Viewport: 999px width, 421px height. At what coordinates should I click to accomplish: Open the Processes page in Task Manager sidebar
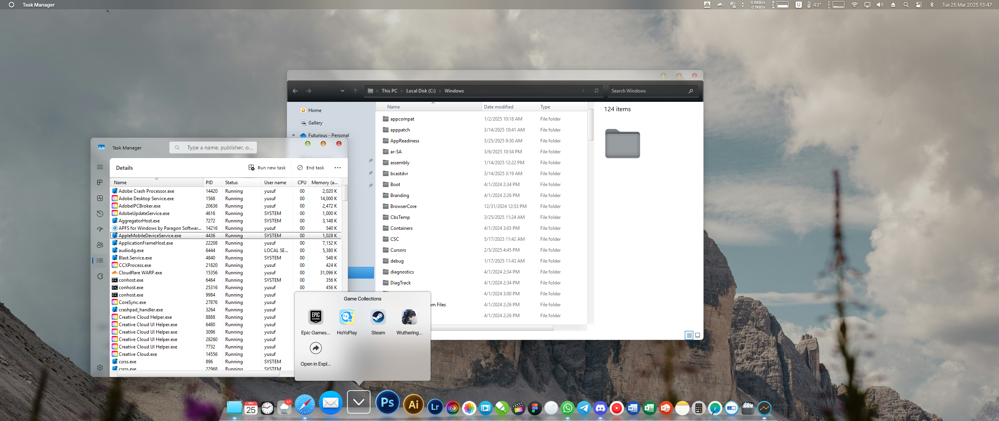pos(100,182)
